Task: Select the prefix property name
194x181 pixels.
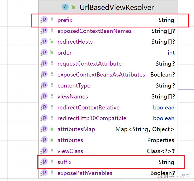Action: coord(65,20)
